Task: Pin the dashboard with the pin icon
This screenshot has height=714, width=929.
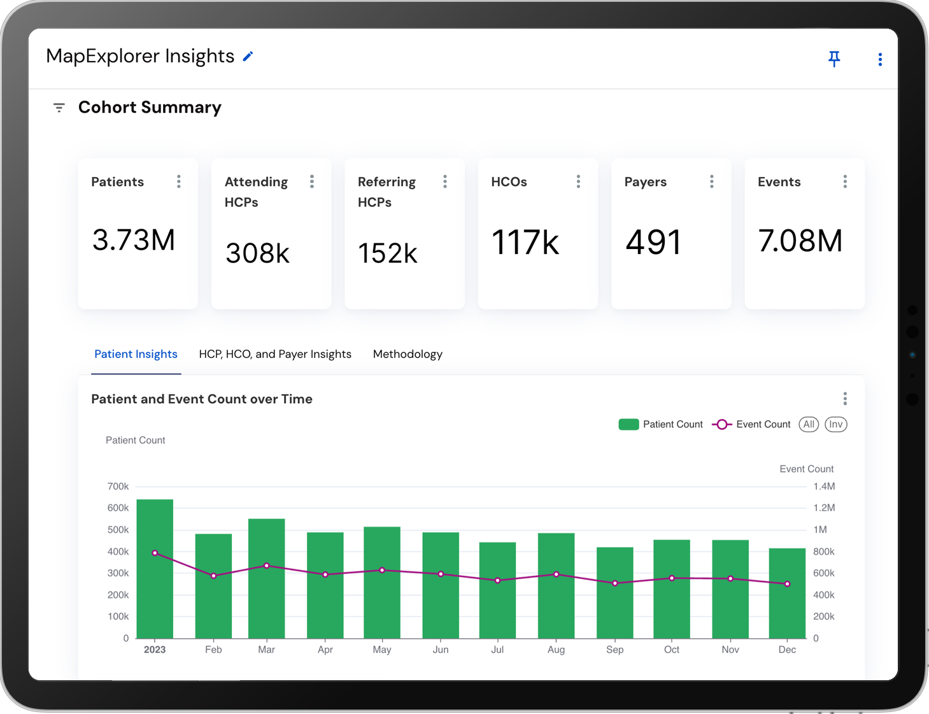Action: point(834,59)
